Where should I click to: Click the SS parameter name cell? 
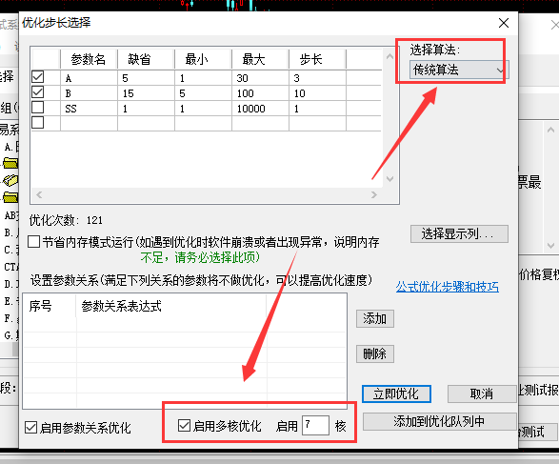pos(89,109)
